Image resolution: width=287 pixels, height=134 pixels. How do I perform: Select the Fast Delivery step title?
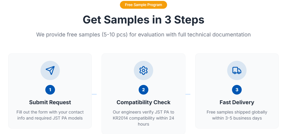click(x=237, y=102)
